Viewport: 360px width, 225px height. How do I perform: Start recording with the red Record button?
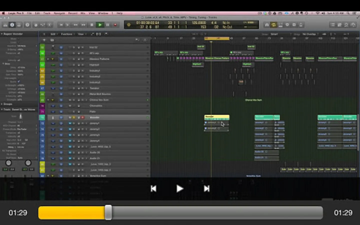click(115, 25)
